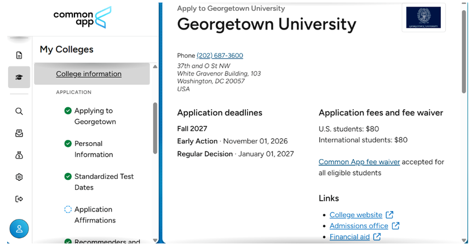Image resolution: width=471 pixels, height=246 pixels.
Task: Click the 37th and O St NW address line
Action: [204, 66]
